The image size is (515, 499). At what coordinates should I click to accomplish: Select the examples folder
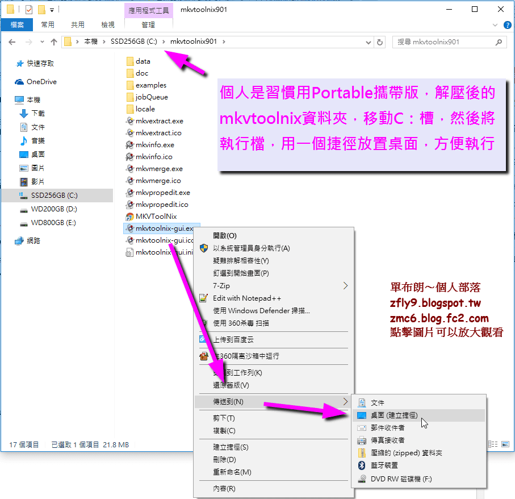coord(146,85)
